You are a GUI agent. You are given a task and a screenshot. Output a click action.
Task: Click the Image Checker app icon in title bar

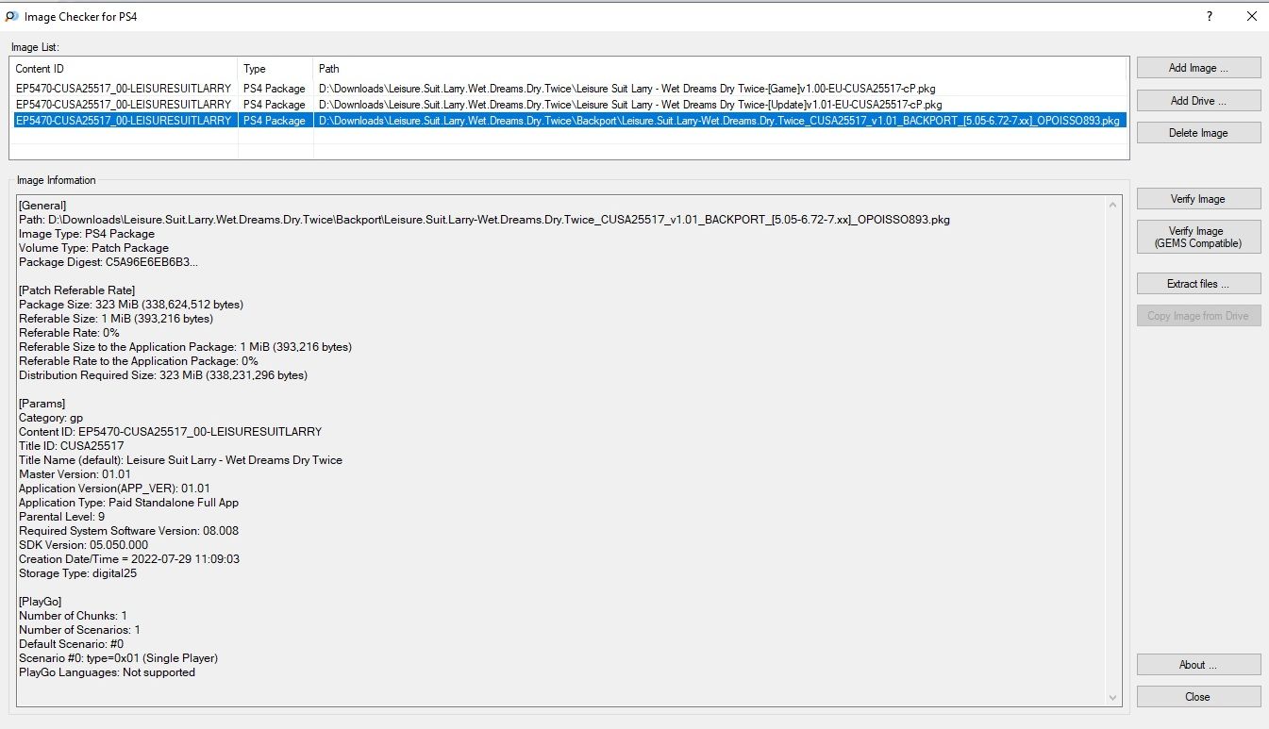tap(12, 16)
